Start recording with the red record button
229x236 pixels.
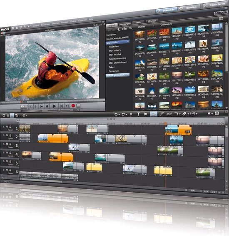[x=73, y=106]
